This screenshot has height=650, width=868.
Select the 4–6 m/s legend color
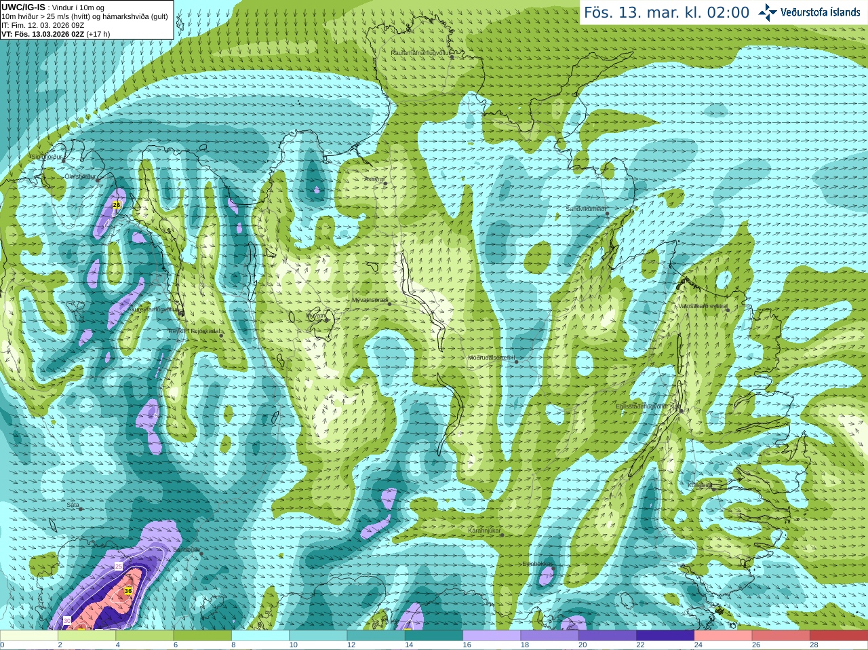(144, 636)
